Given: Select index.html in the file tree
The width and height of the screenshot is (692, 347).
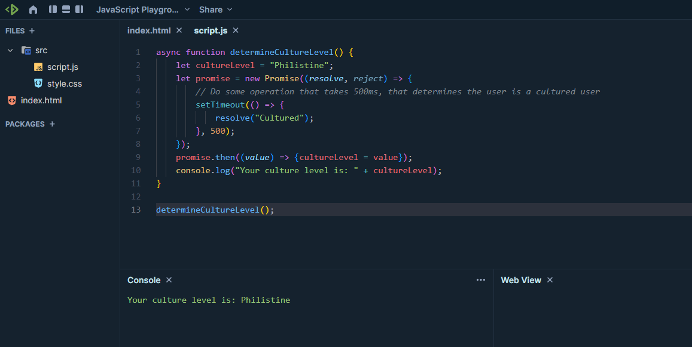Looking at the screenshot, I should click(41, 100).
